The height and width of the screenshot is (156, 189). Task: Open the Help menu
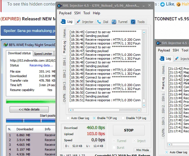coord(96,13)
